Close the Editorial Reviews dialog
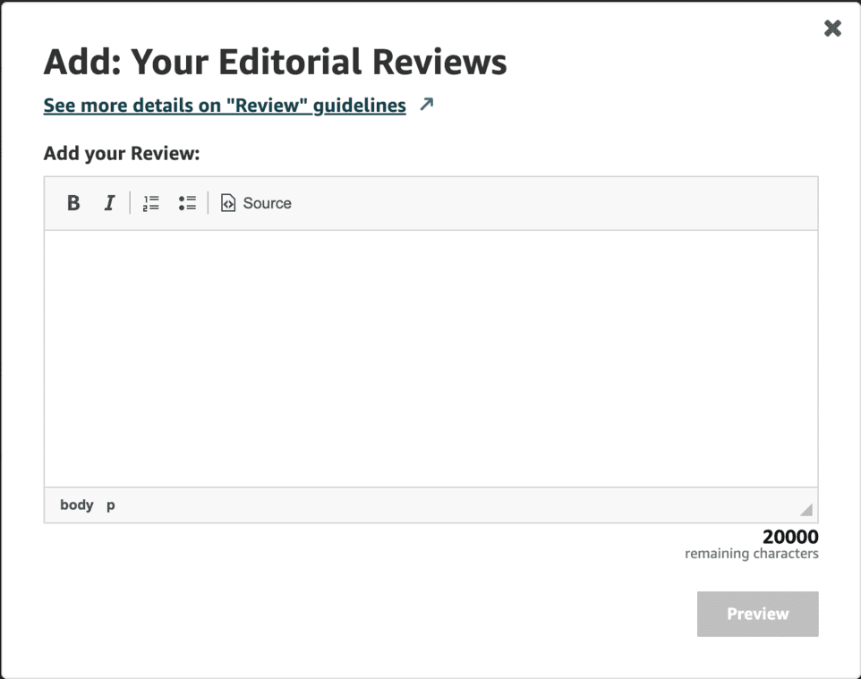The image size is (861, 679). [x=832, y=28]
